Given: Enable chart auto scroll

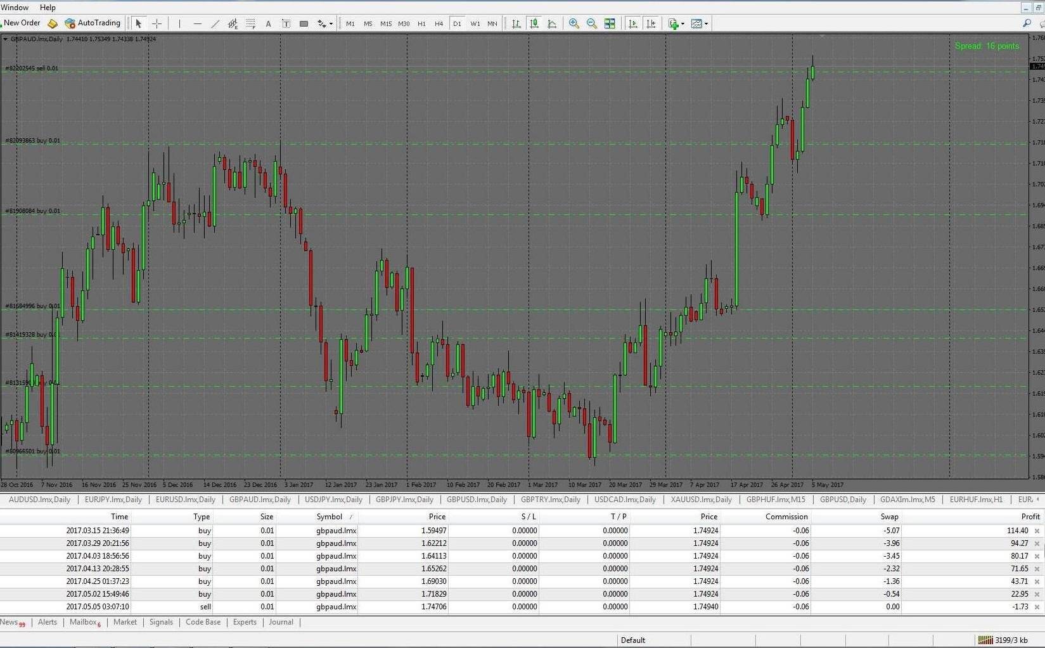Looking at the screenshot, I should coord(632,23).
